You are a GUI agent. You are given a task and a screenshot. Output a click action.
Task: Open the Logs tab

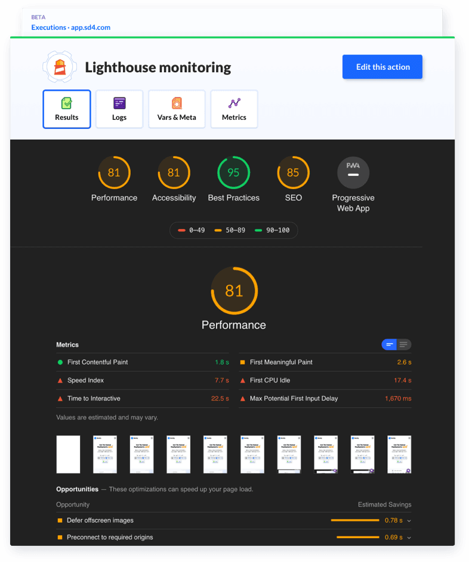click(x=119, y=109)
